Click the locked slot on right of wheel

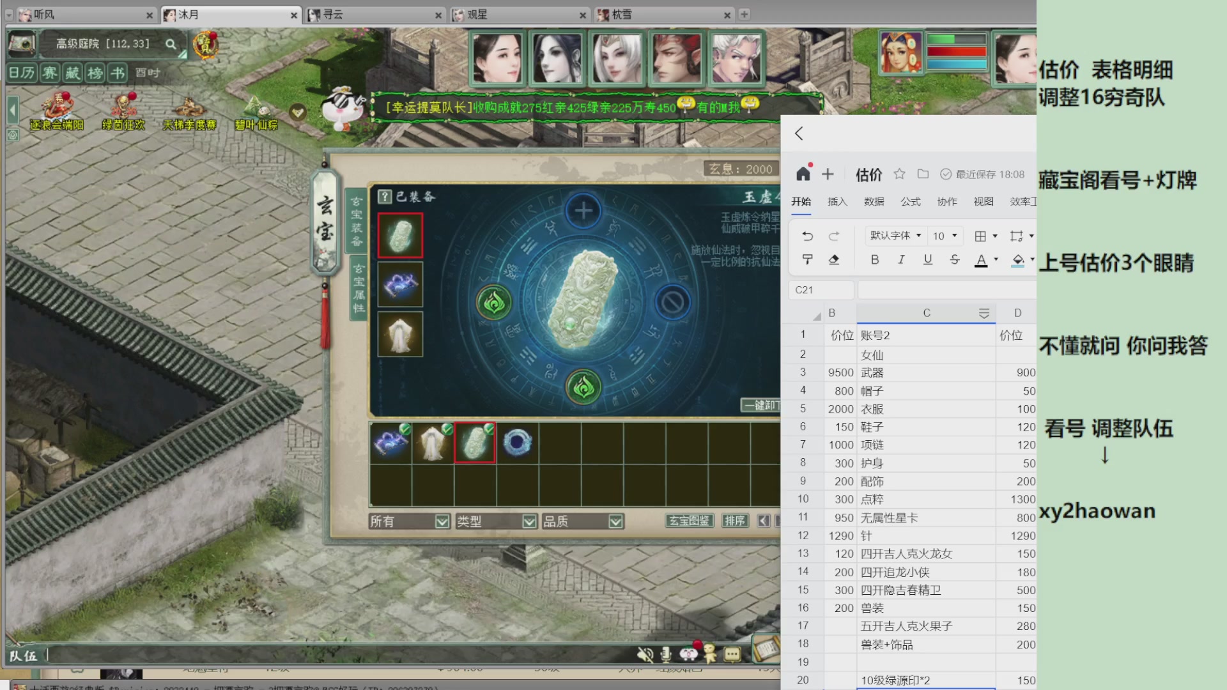pyautogui.click(x=672, y=302)
